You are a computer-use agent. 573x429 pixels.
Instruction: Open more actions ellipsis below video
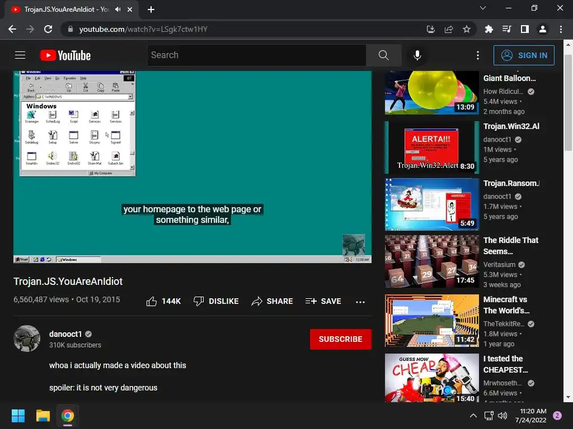[360, 302]
